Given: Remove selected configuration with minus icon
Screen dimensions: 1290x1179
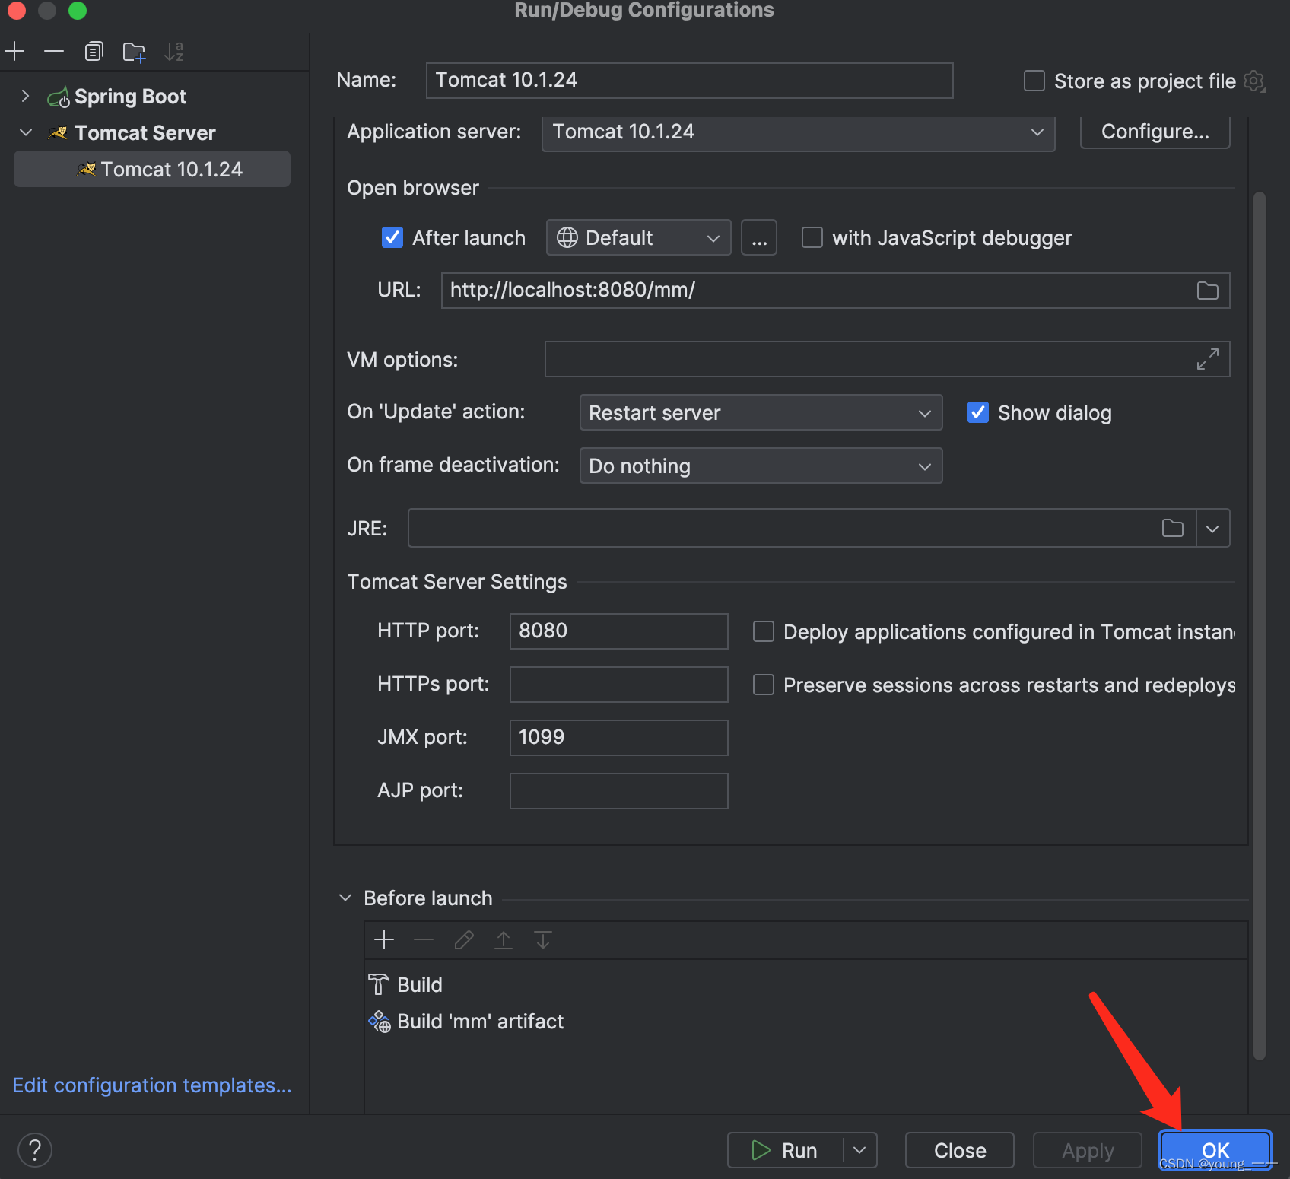Looking at the screenshot, I should point(54,52).
